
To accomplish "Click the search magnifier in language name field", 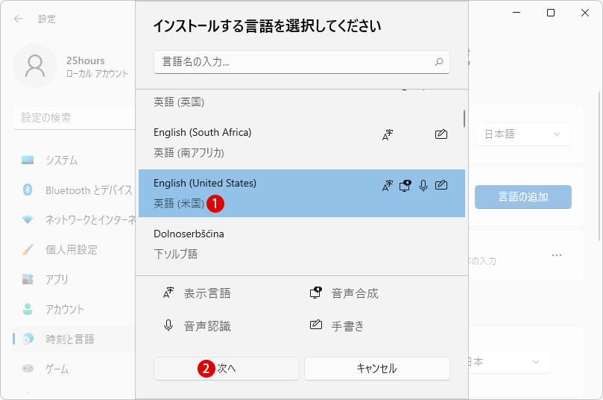I will (439, 62).
